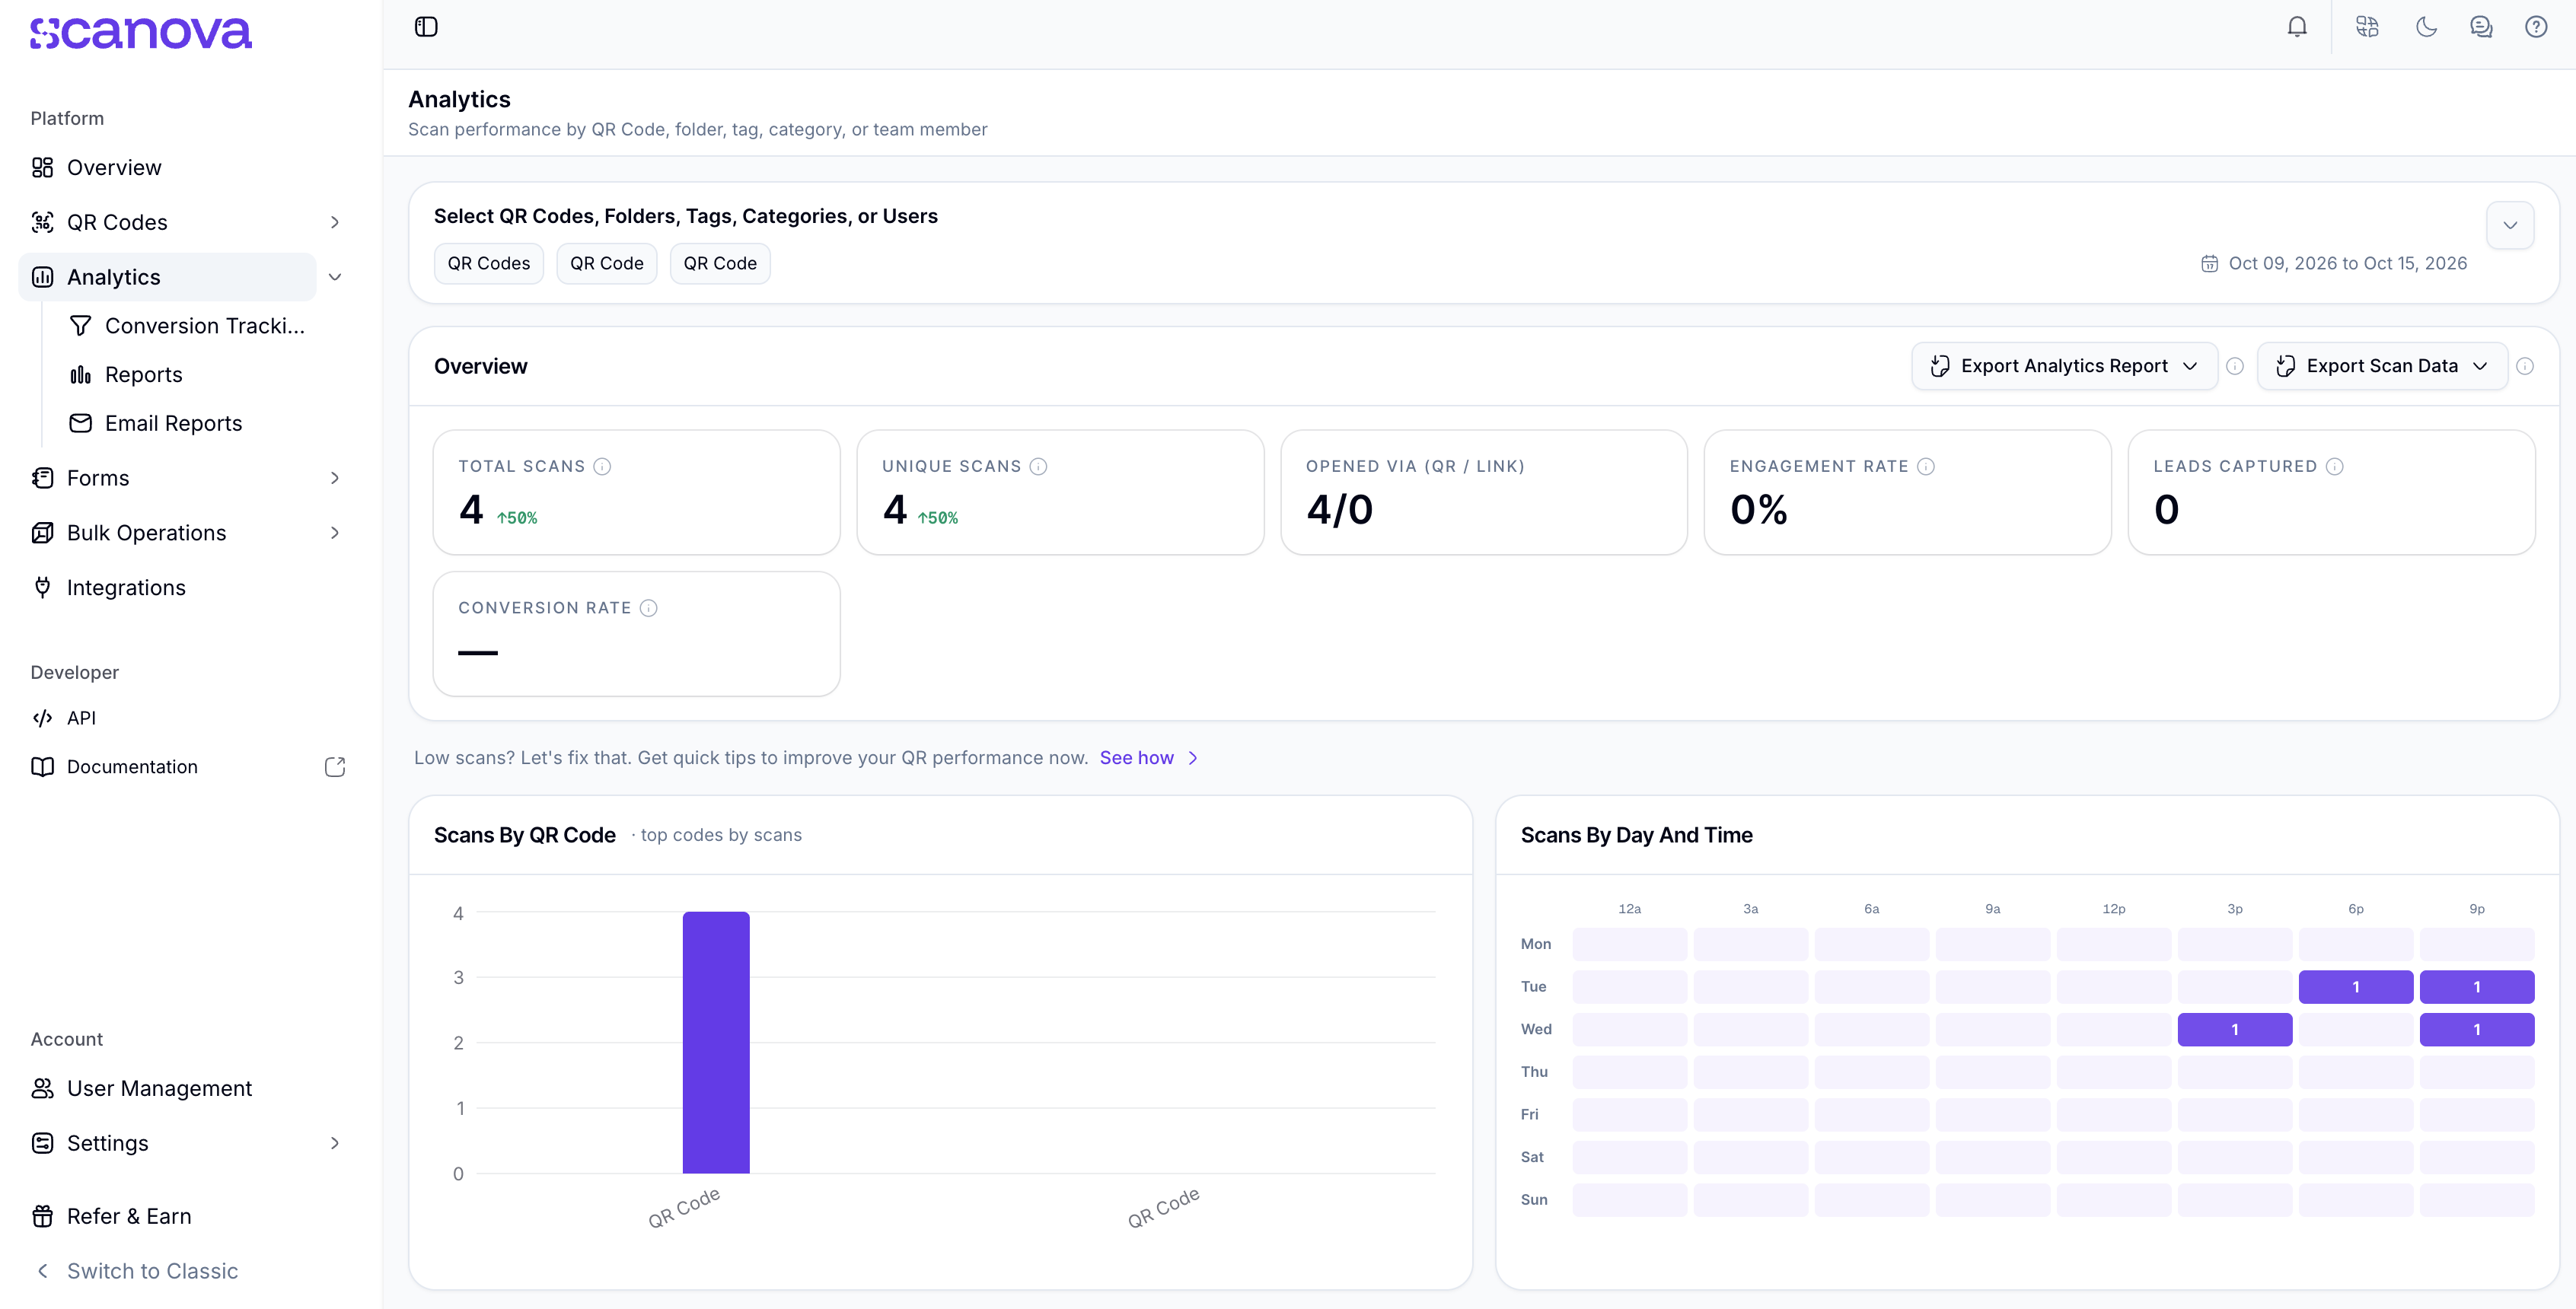The image size is (2576, 1309).
Task: Select the QR Codes filter chip
Action: (x=489, y=264)
